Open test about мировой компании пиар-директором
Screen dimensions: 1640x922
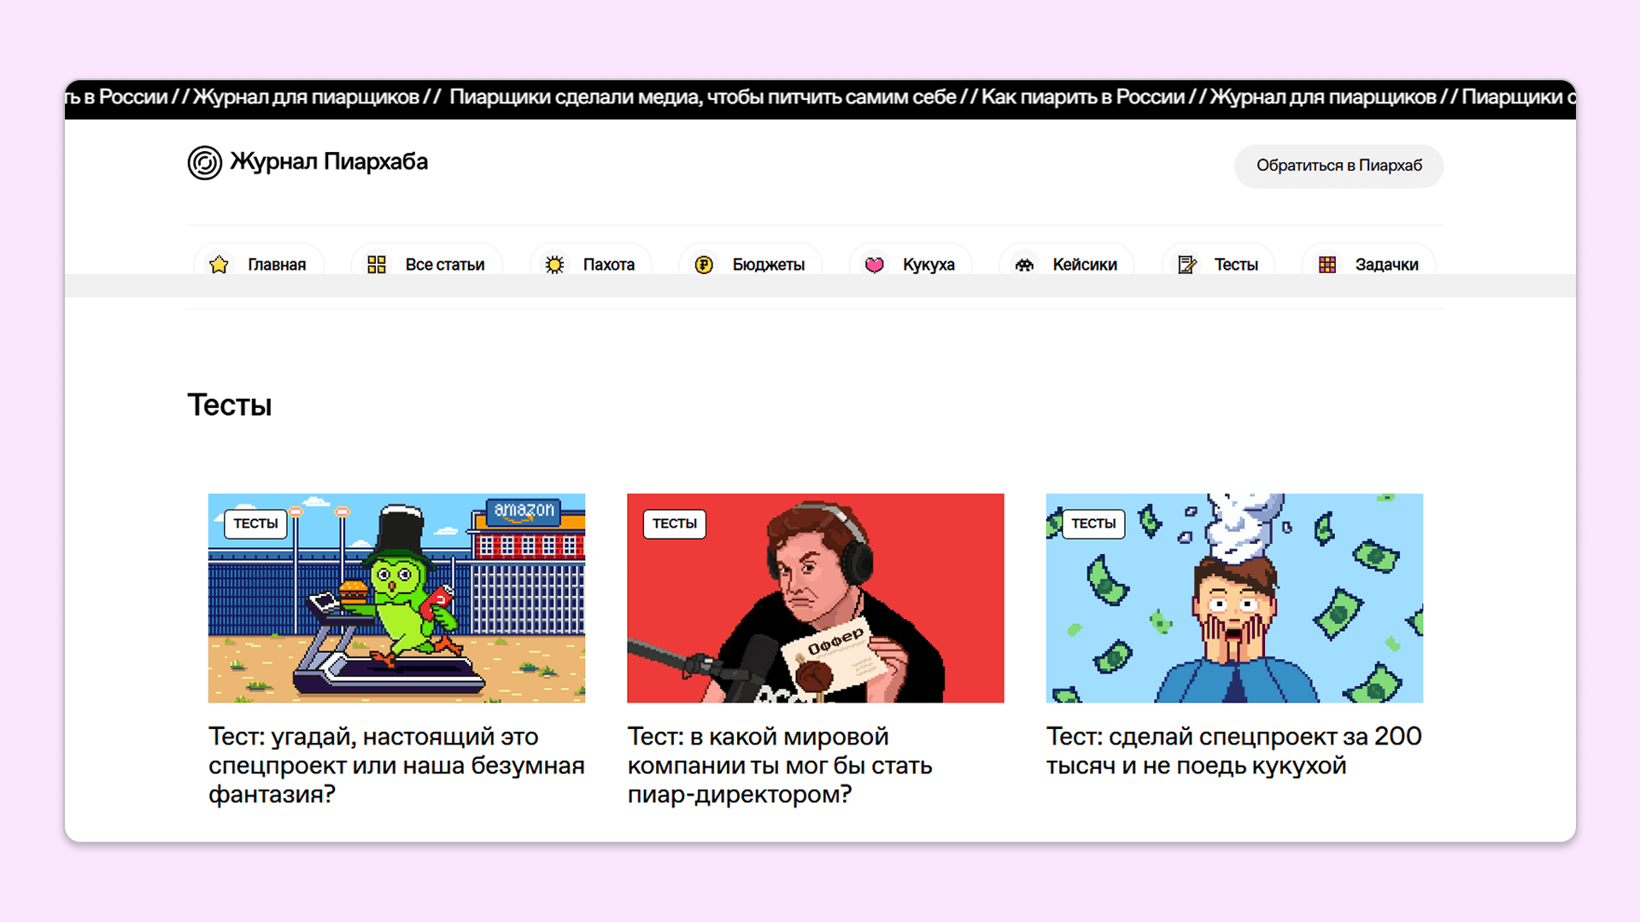pos(779,765)
